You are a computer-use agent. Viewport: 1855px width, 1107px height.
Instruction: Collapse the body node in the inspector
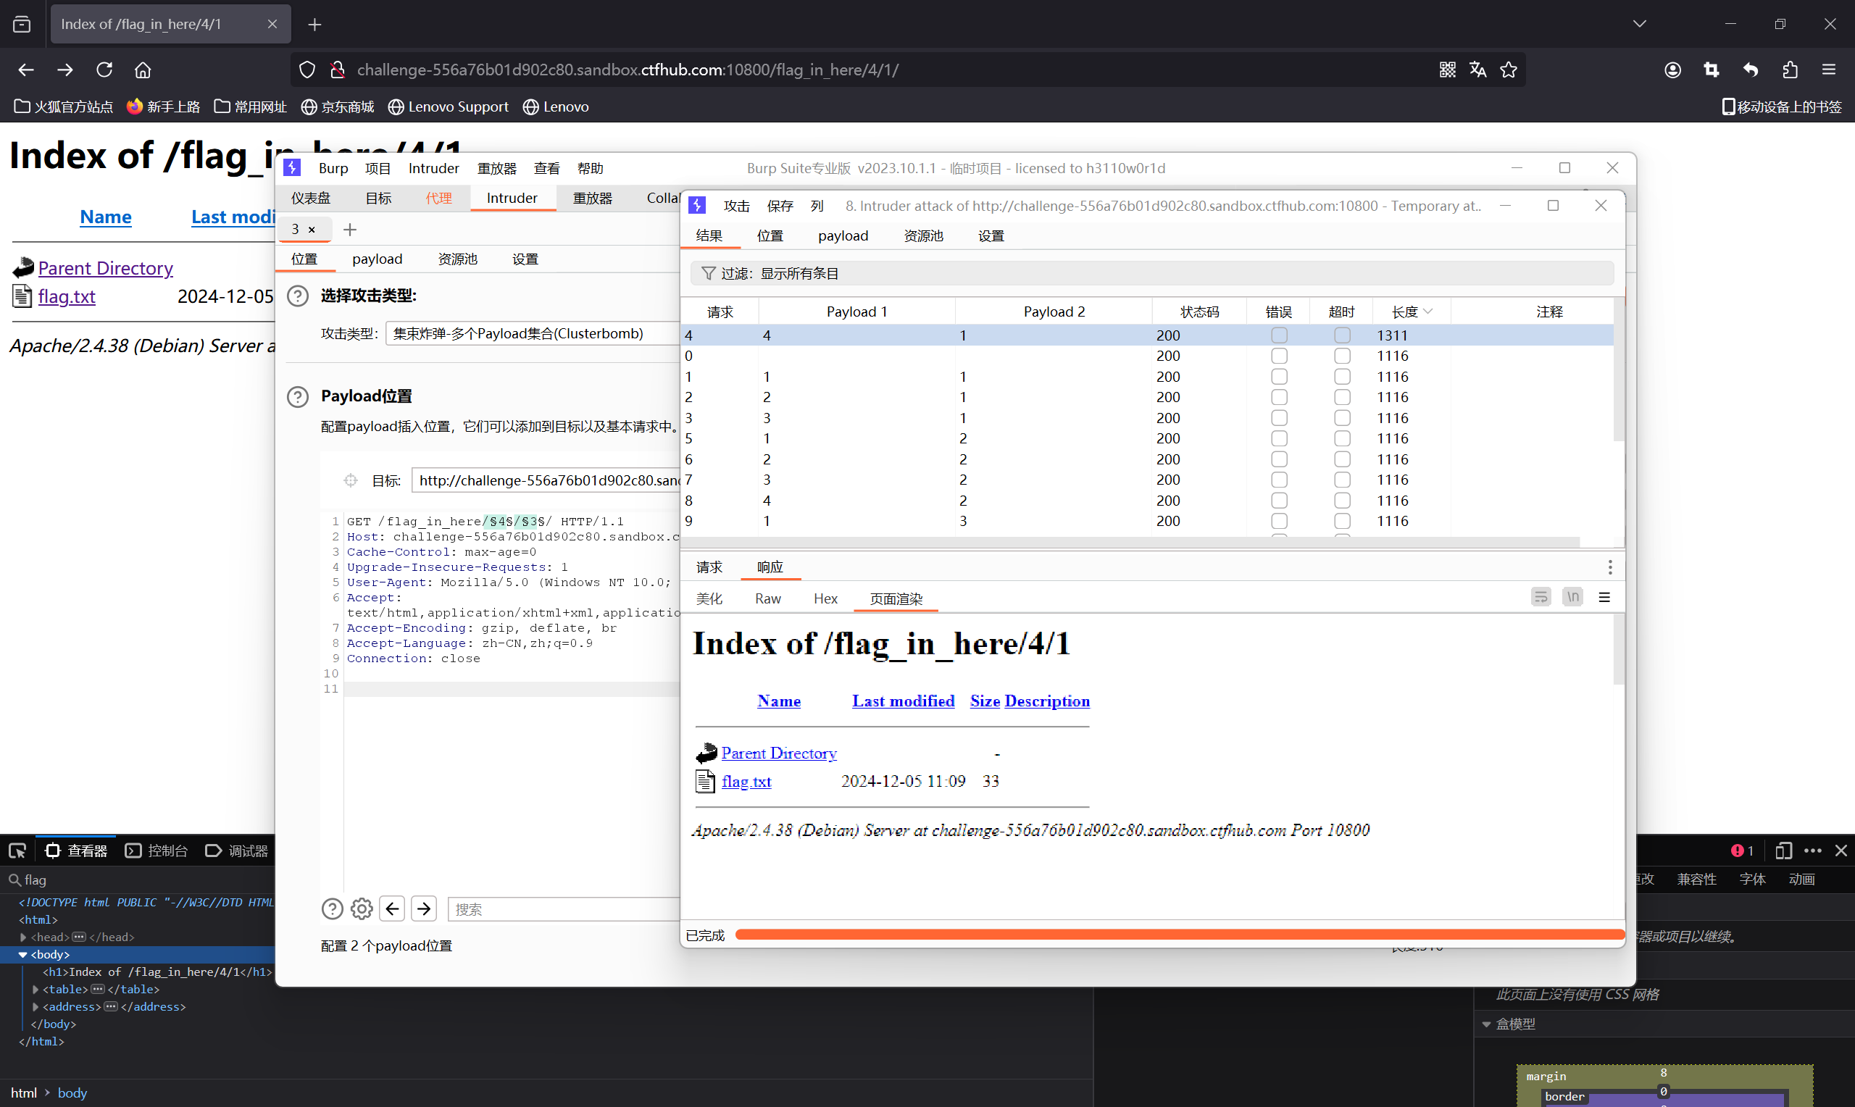[x=22, y=954]
